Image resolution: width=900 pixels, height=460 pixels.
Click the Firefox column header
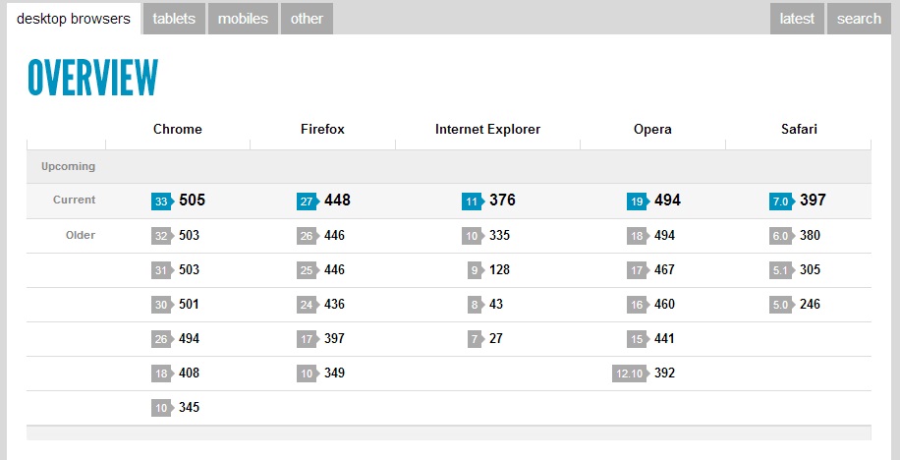[322, 129]
